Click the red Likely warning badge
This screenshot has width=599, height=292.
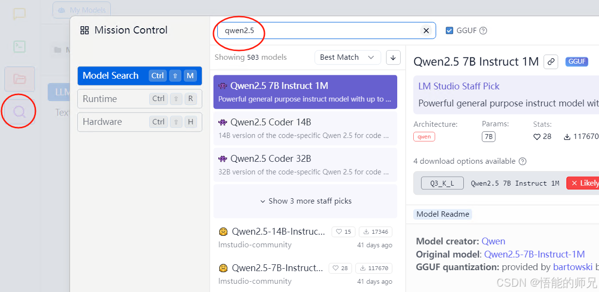tap(583, 183)
